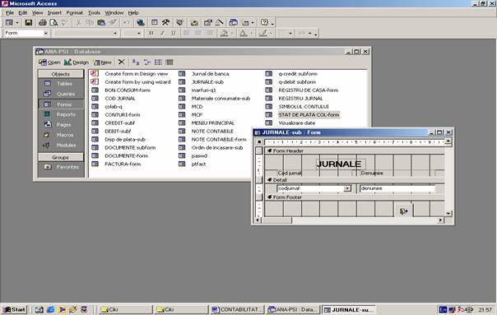Open the NOTE CONTABILE-form form
Viewport: 497px width, 315px height.
219,140
